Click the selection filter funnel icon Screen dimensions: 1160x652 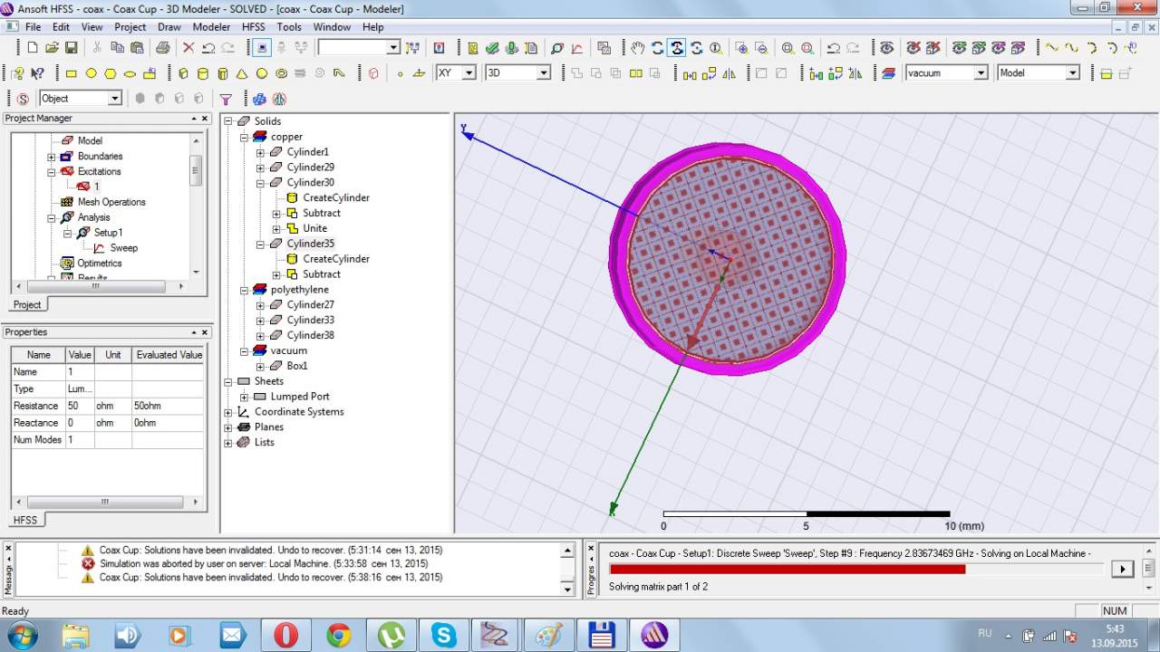[x=227, y=99]
